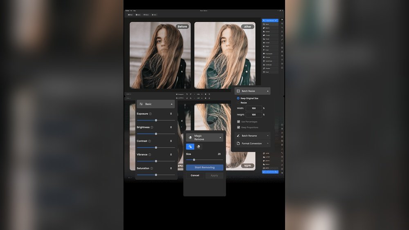Click the Saturation help info icon
Image resolution: width=409 pixels, height=230 pixels.
tap(151, 168)
